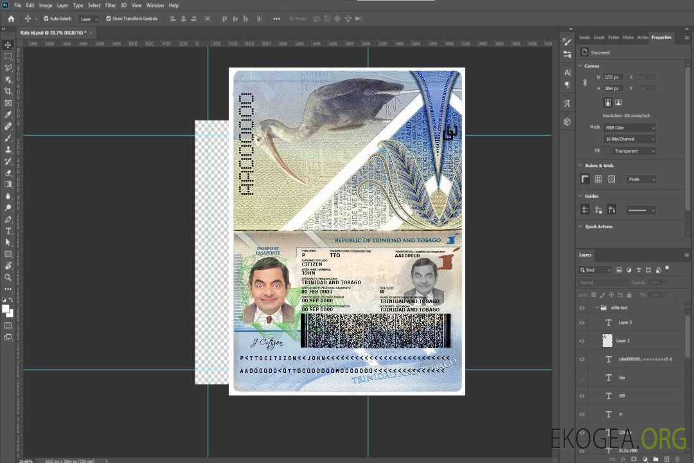Toggle rulers icon in Rulers & Grids
The width and height of the screenshot is (694, 463).
tap(585, 179)
